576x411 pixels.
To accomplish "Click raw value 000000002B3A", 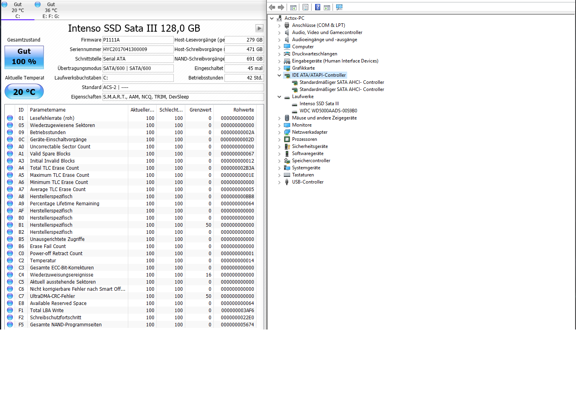I will coord(238,168).
